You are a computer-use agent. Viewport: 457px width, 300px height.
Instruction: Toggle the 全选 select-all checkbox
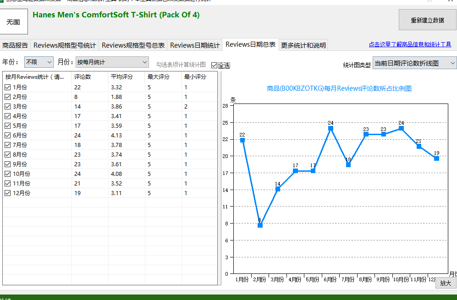[x=215, y=65]
